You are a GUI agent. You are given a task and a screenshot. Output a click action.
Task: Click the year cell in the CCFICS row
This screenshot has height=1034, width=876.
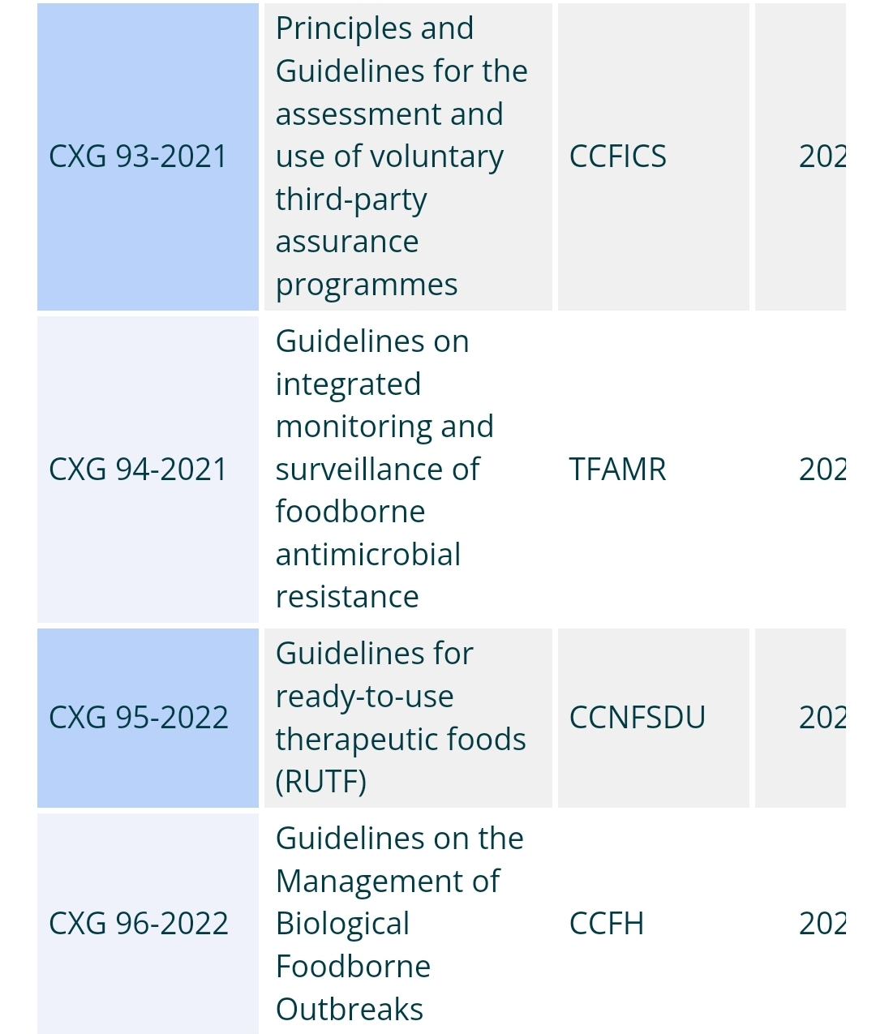(x=821, y=157)
